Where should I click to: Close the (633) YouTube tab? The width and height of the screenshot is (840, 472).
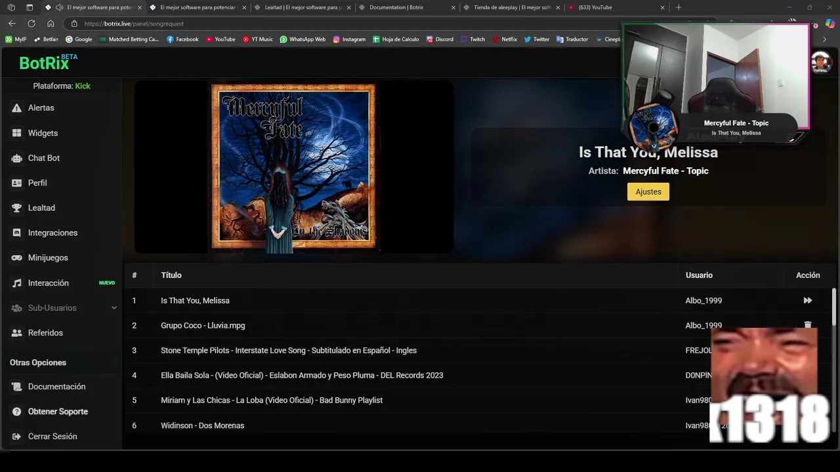pyautogui.click(x=662, y=7)
